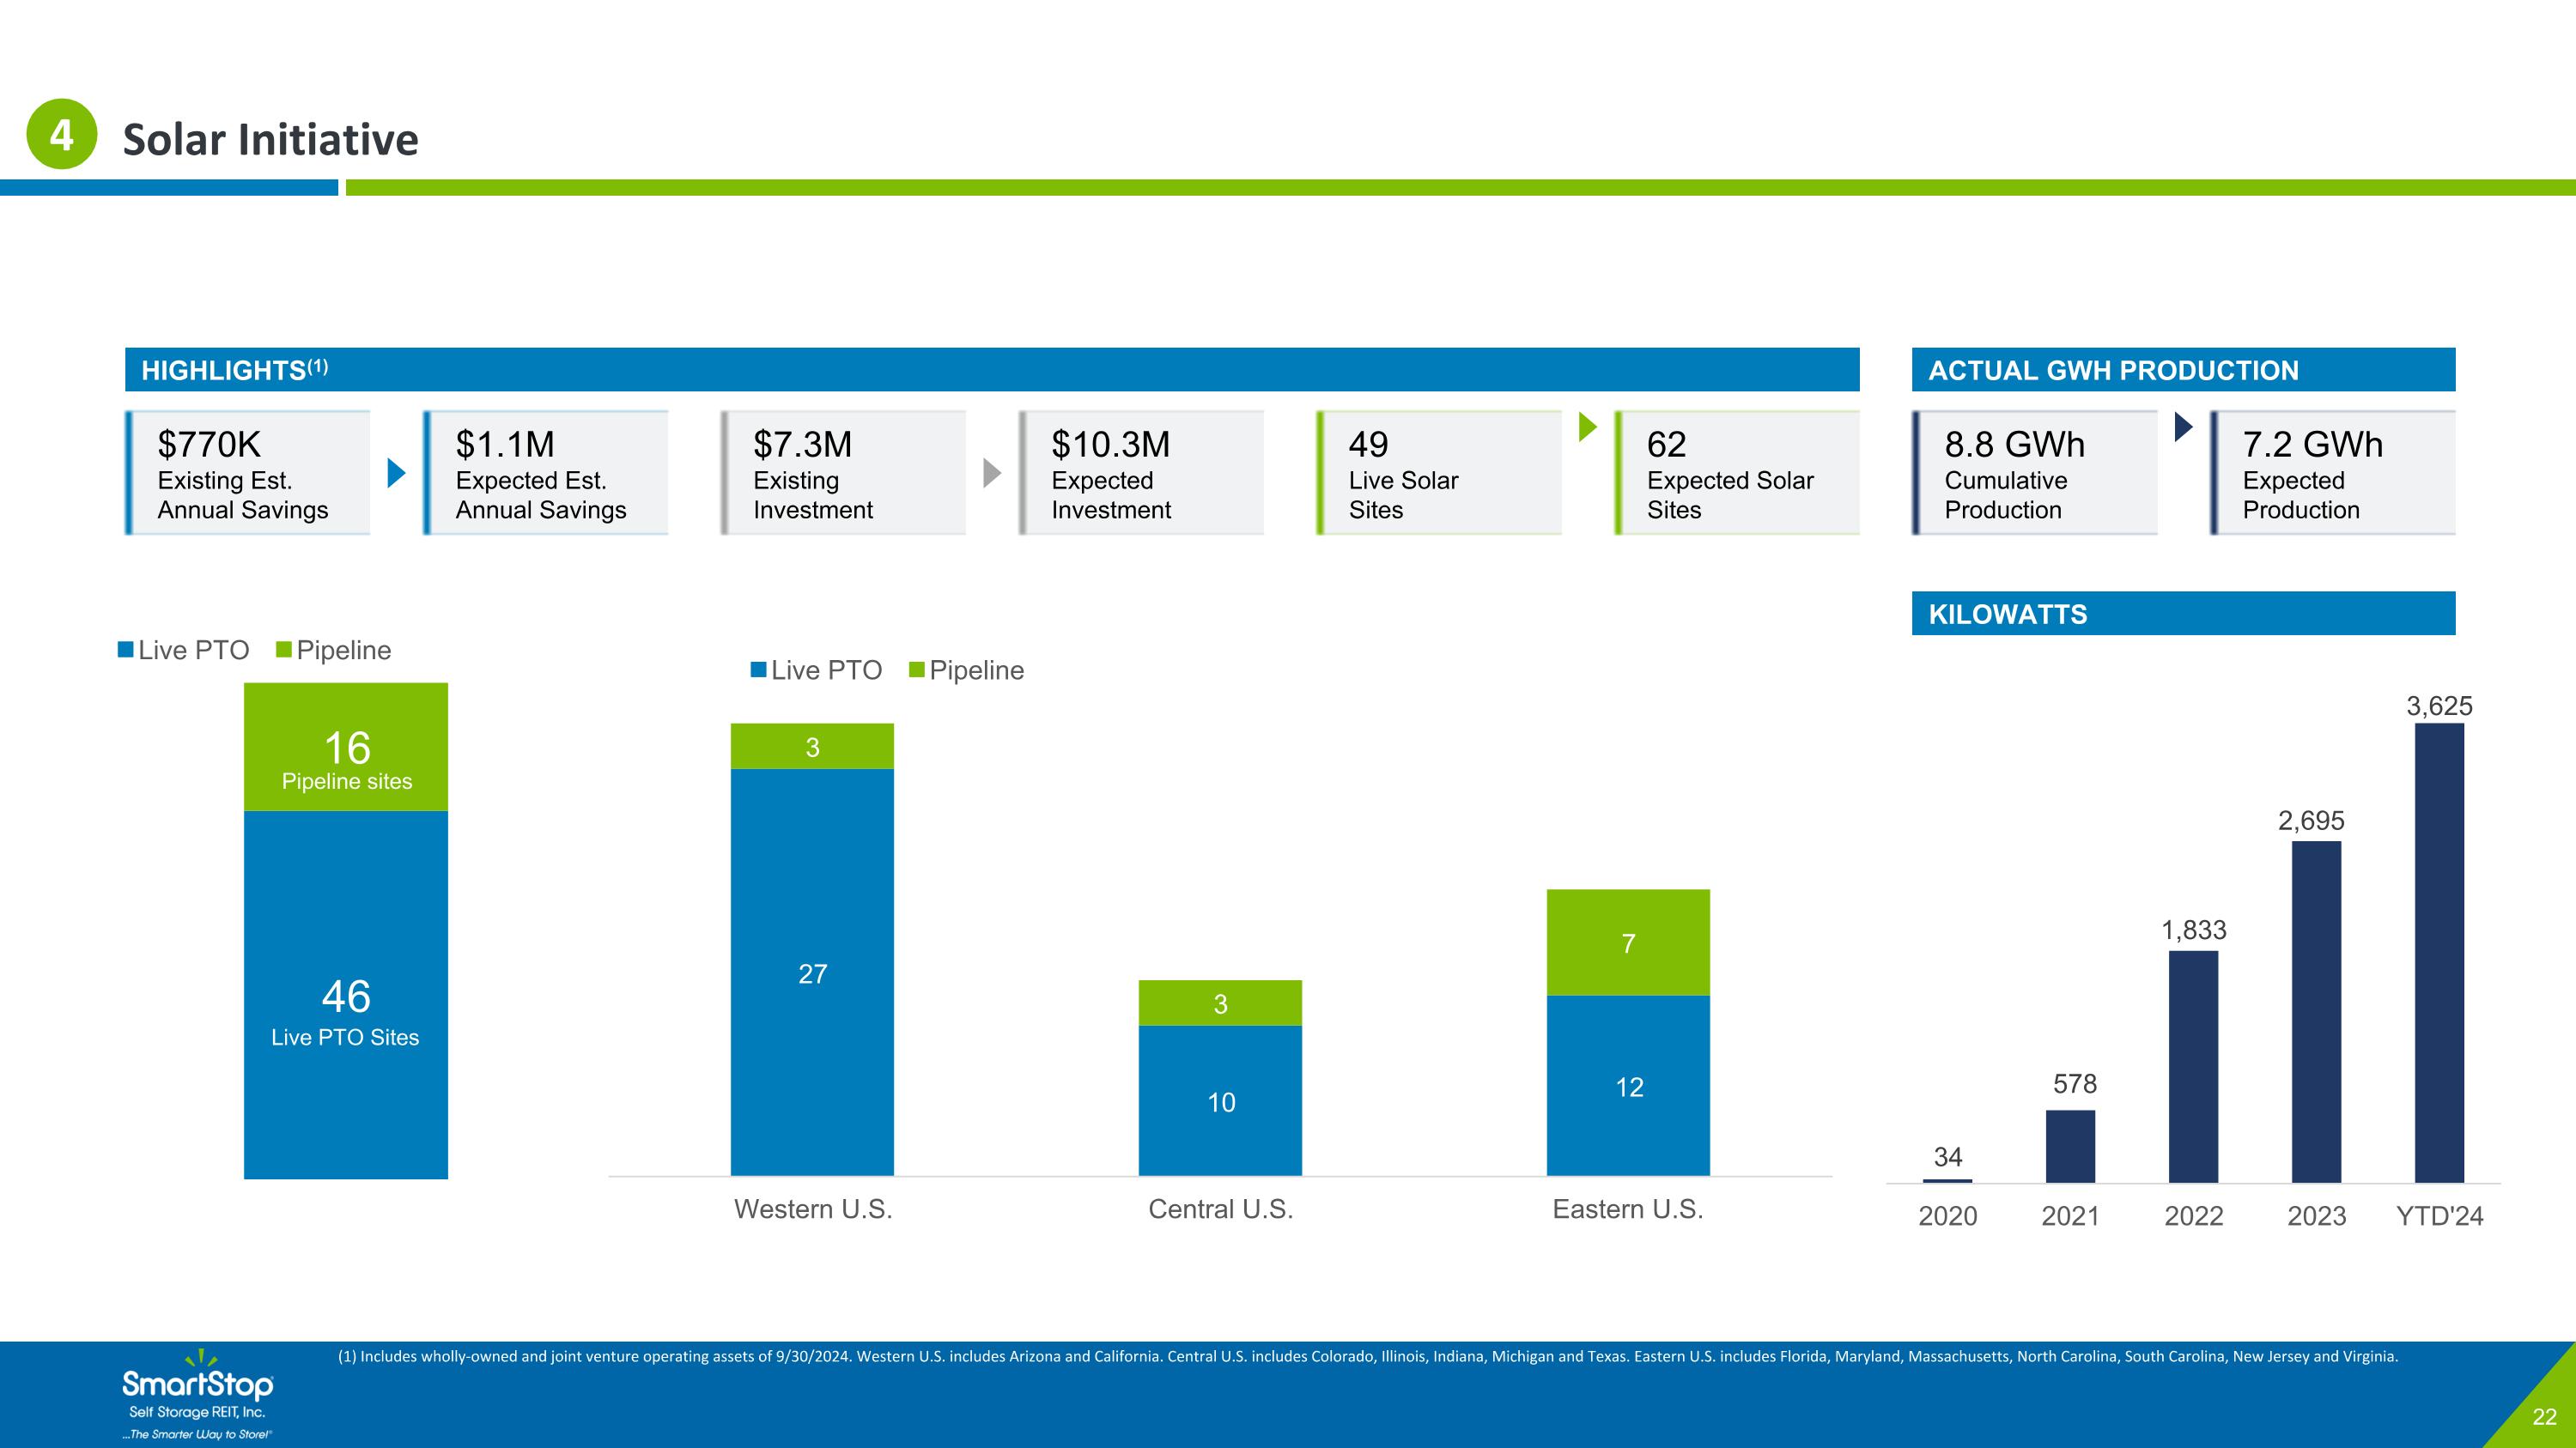Click the $7.3M Existing Investment card

tap(843, 473)
